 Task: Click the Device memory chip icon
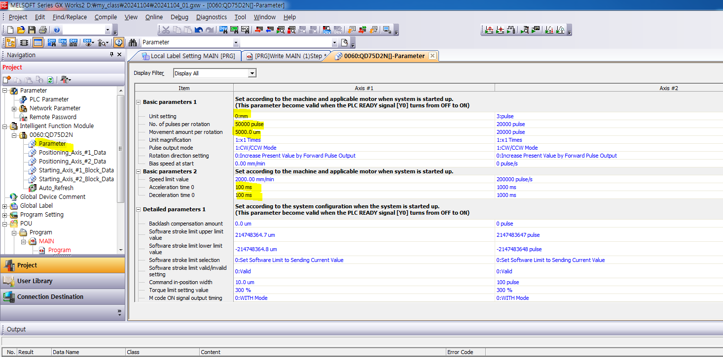click(24, 42)
